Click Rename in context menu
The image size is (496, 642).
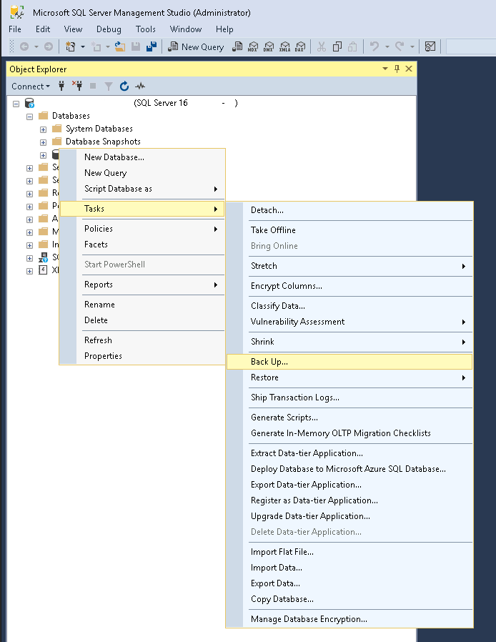pyautogui.click(x=142, y=305)
